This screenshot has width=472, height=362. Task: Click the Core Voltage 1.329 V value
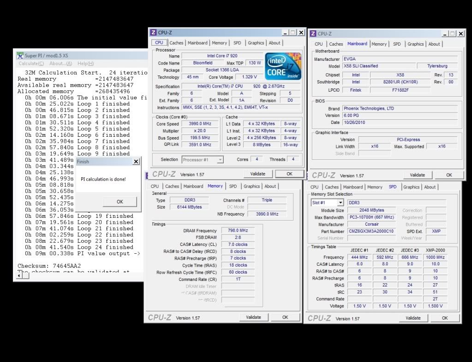pos(249,77)
